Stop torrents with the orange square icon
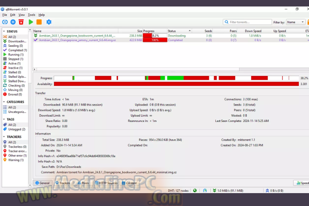 pyautogui.click(x=39, y=22)
